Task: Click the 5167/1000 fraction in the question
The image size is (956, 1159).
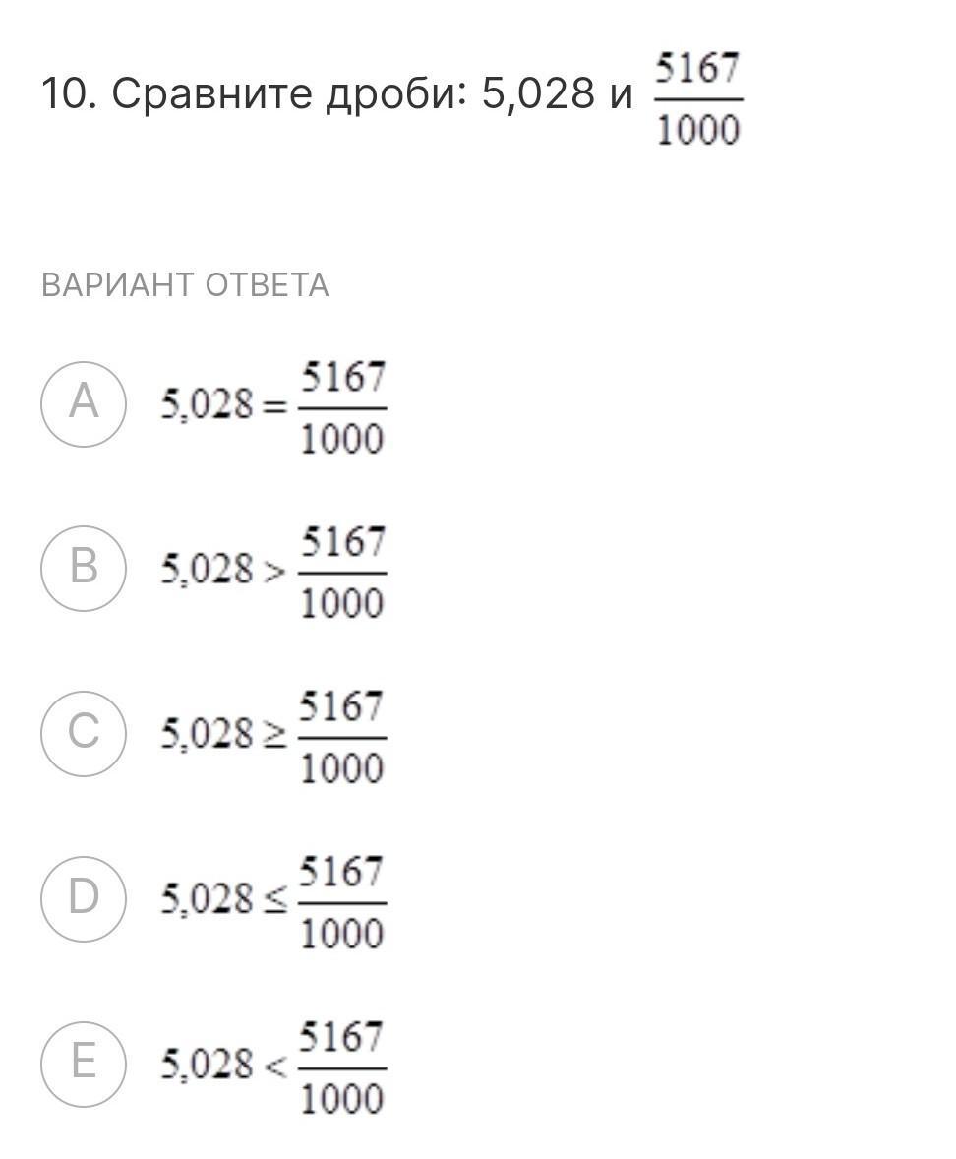Action: 698,99
